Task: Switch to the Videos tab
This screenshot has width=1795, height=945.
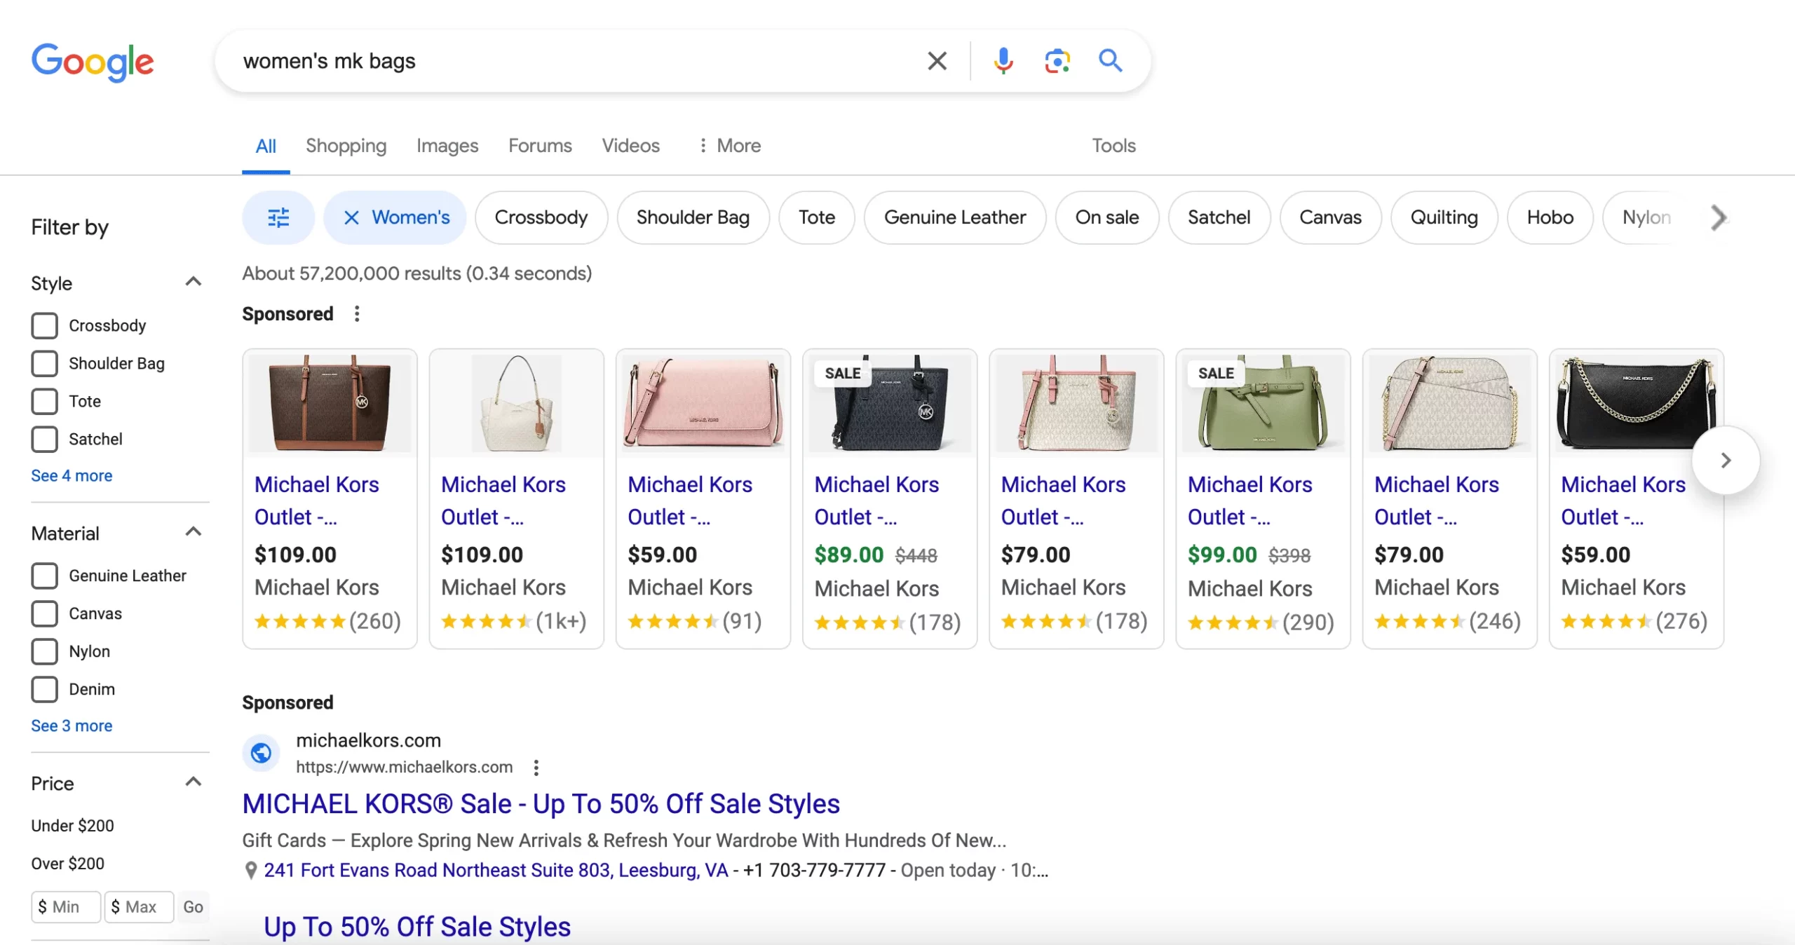Action: click(x=630, y=146)
